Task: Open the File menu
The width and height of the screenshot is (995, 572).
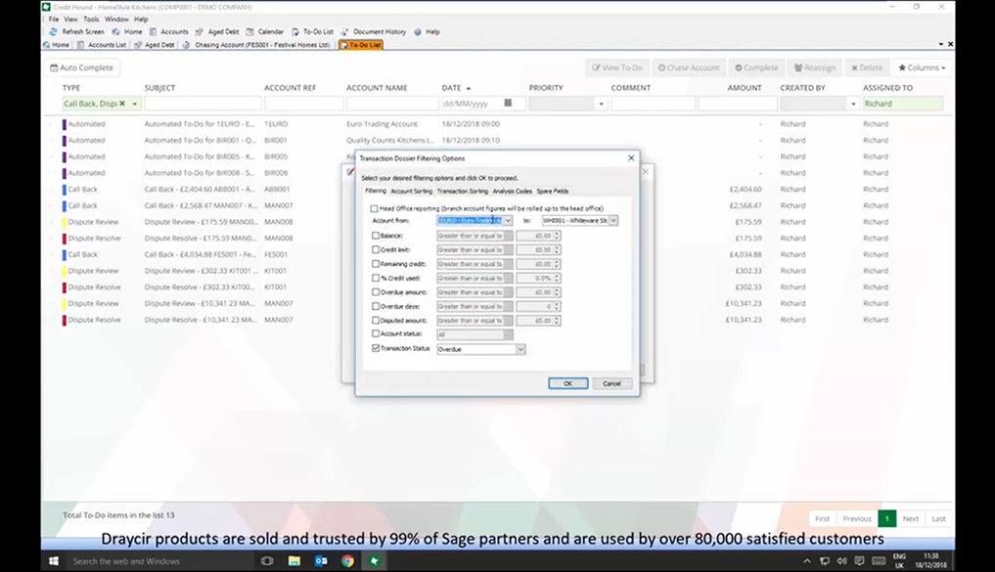Action: [x=54, y=19]
